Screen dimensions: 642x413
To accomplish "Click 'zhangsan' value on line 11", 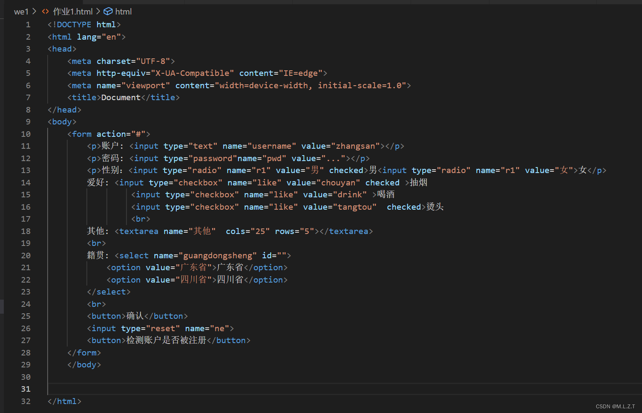I will tap(355, 146).
